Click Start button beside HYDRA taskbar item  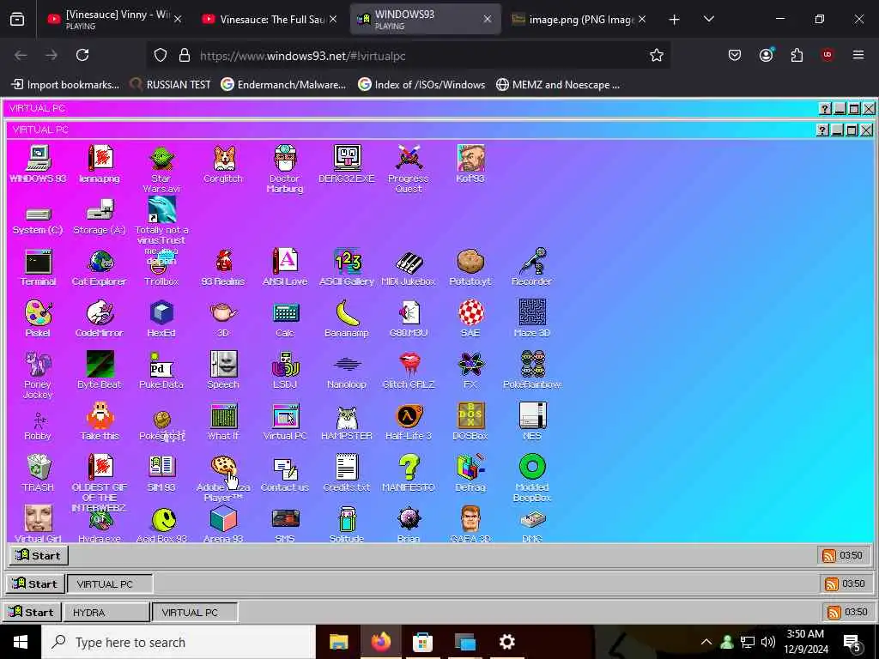click(32, 612)
